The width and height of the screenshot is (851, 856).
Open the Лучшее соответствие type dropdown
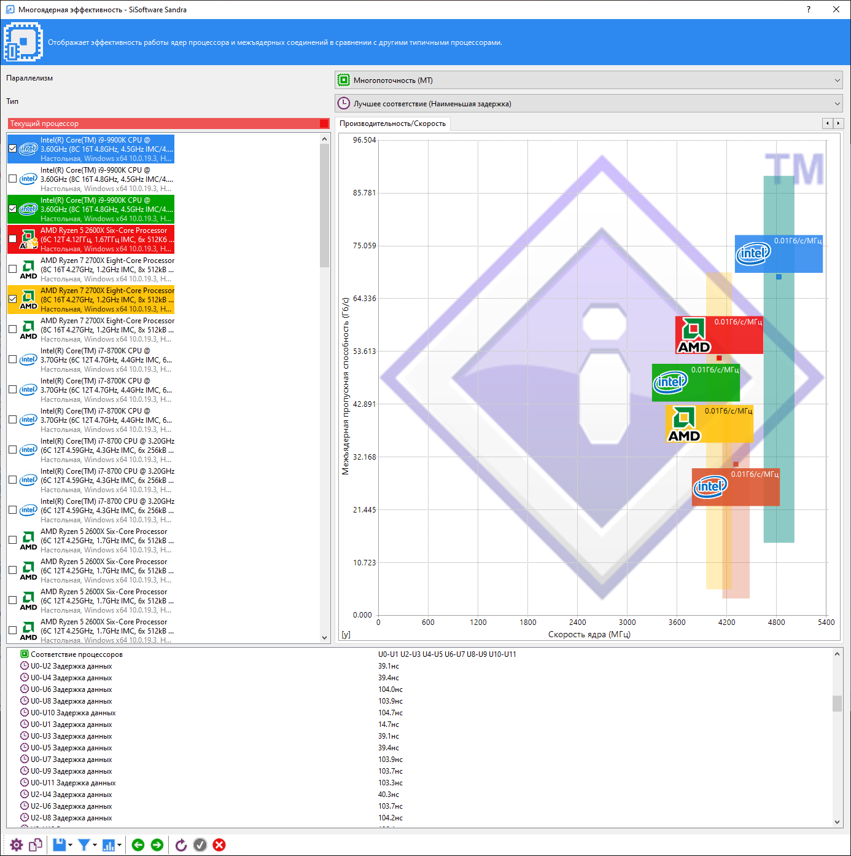click(588, 104)
